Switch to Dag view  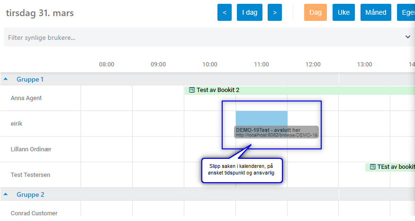[316, 12]
